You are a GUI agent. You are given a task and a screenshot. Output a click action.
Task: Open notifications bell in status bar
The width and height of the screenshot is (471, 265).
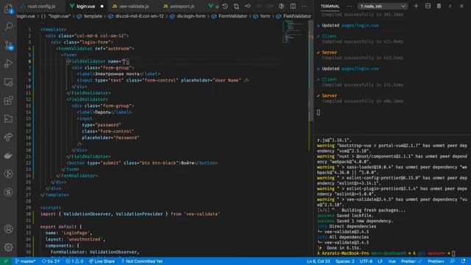tap(463, 261)
